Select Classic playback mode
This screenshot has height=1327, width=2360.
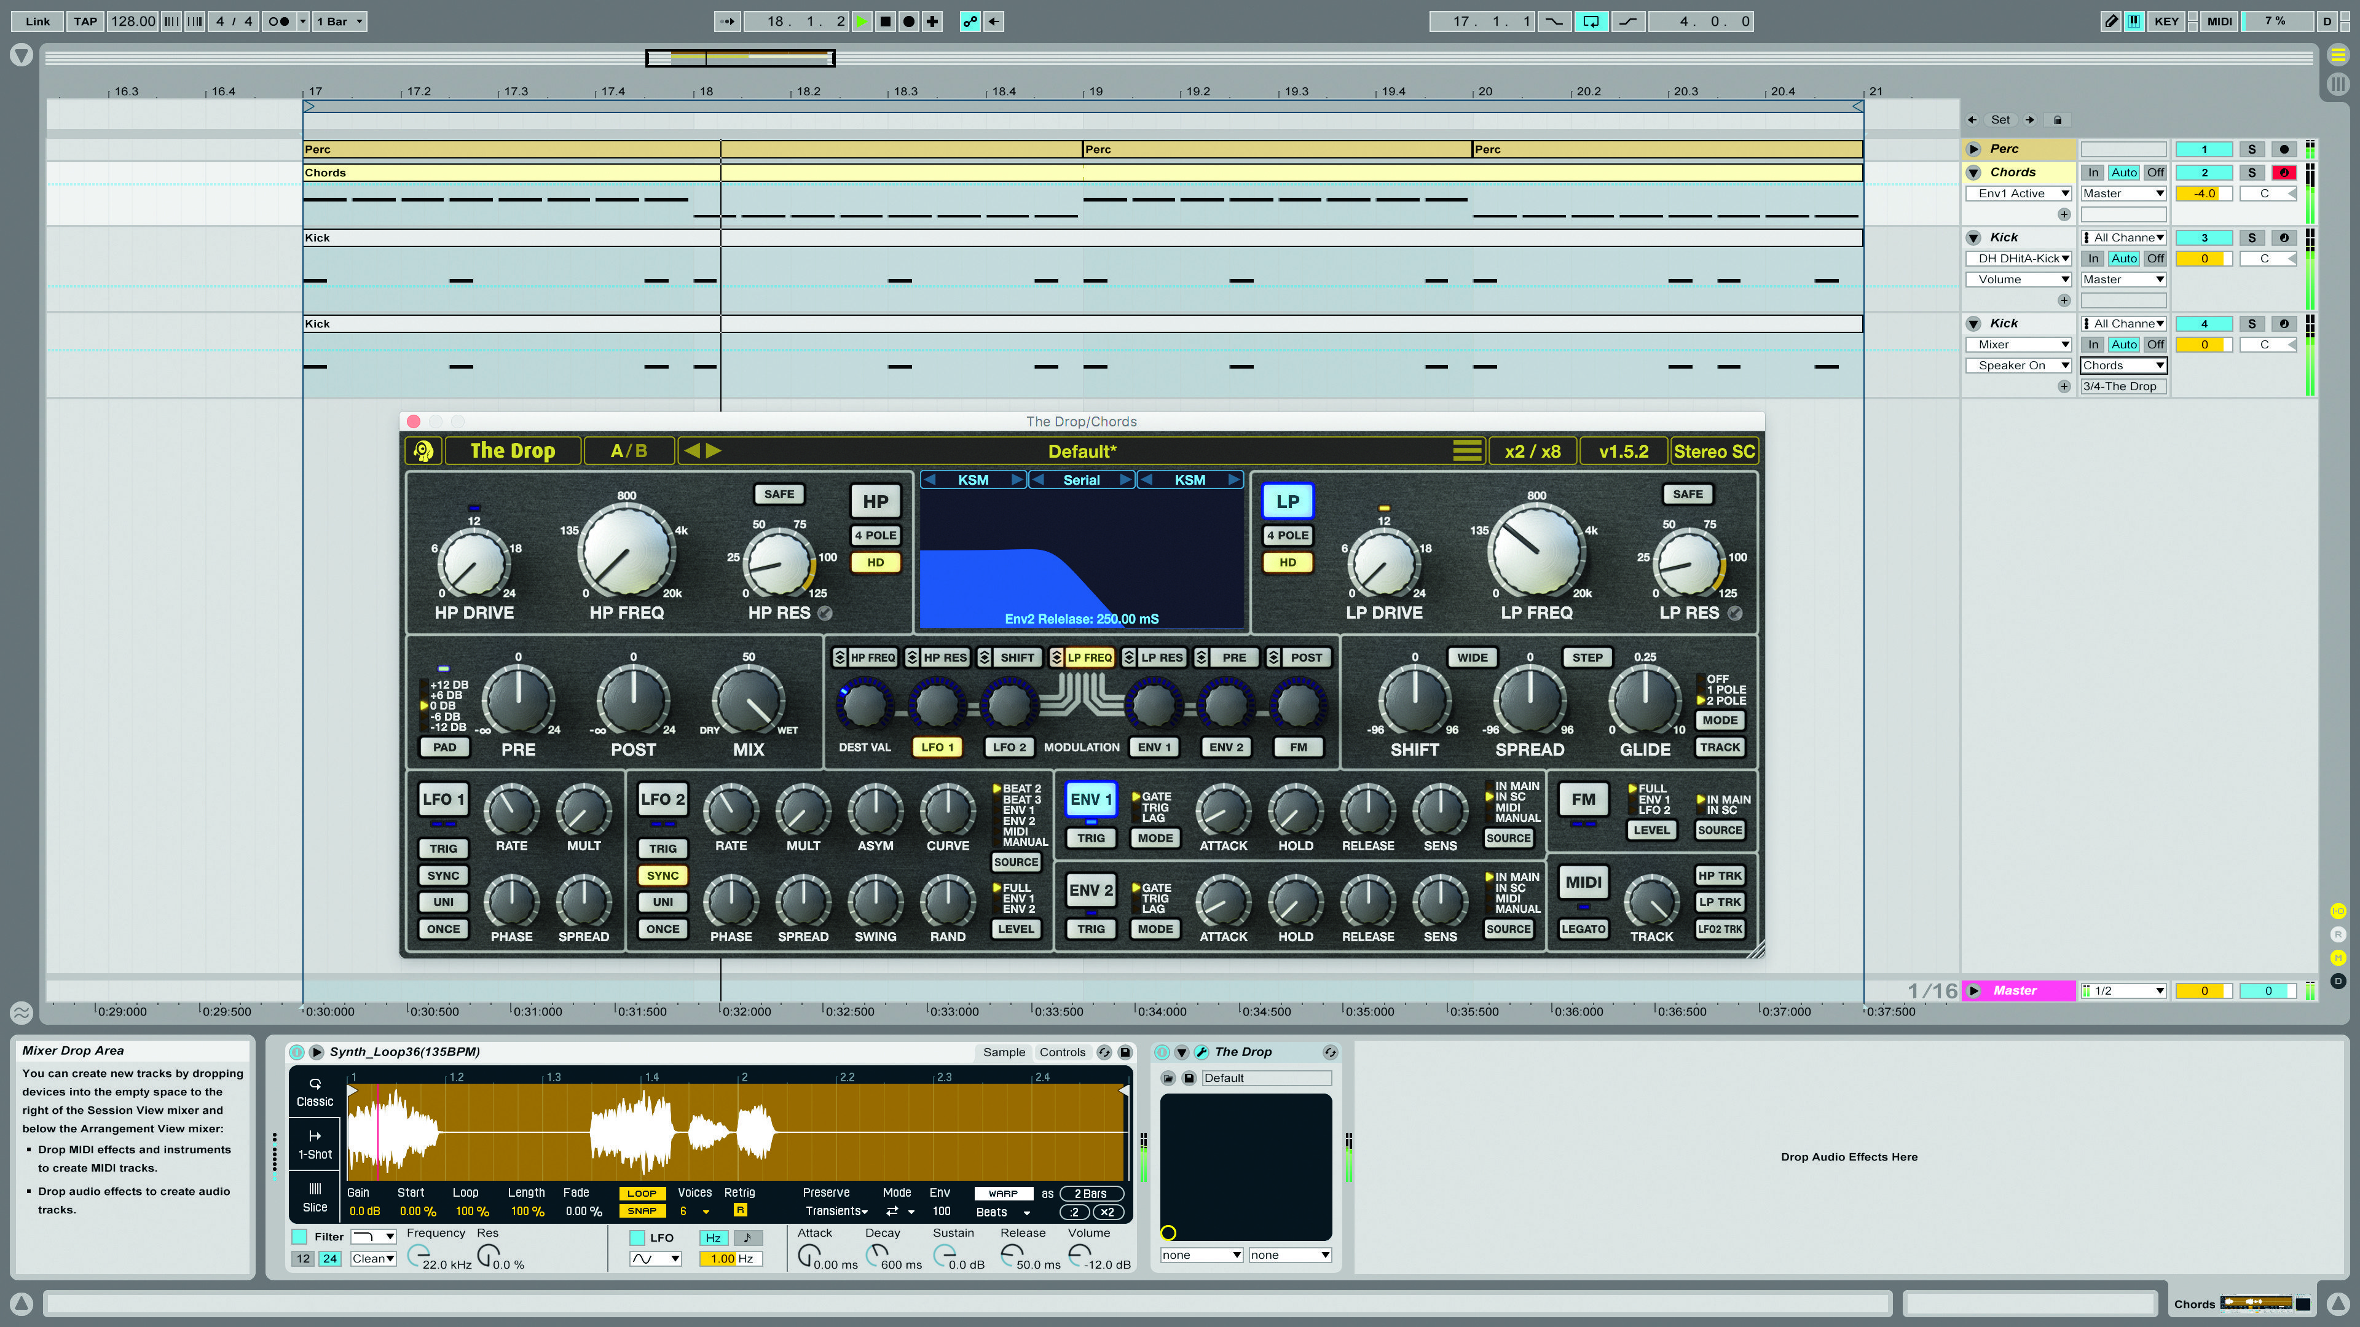(314, 1092)
